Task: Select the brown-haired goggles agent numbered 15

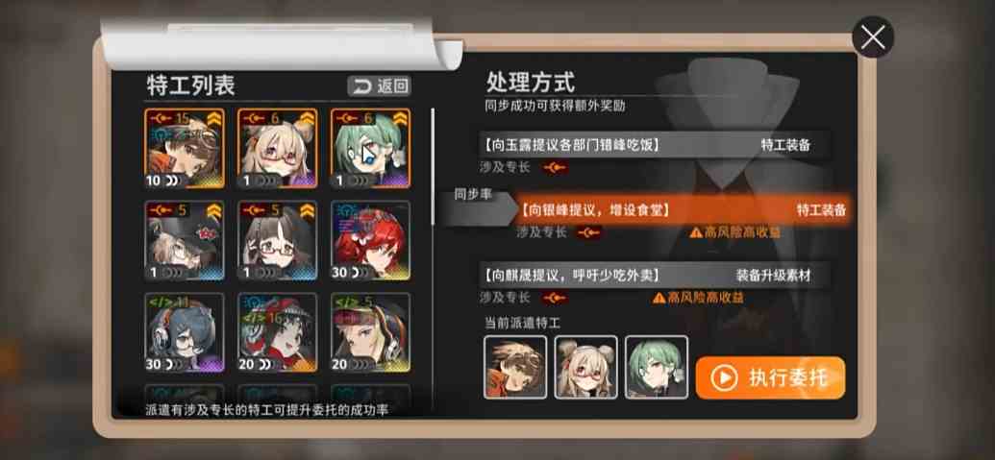Action: coord(184,148)
